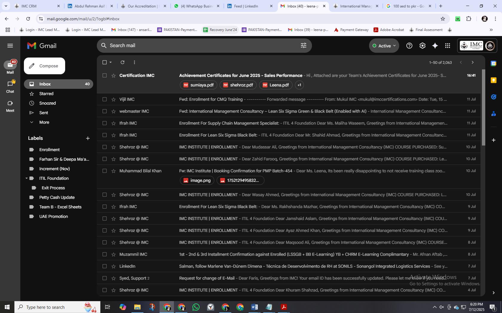Collapse ITIL Foundation label tree
The height and width of the screenshot is (313, 502).
tap(27, 178)
